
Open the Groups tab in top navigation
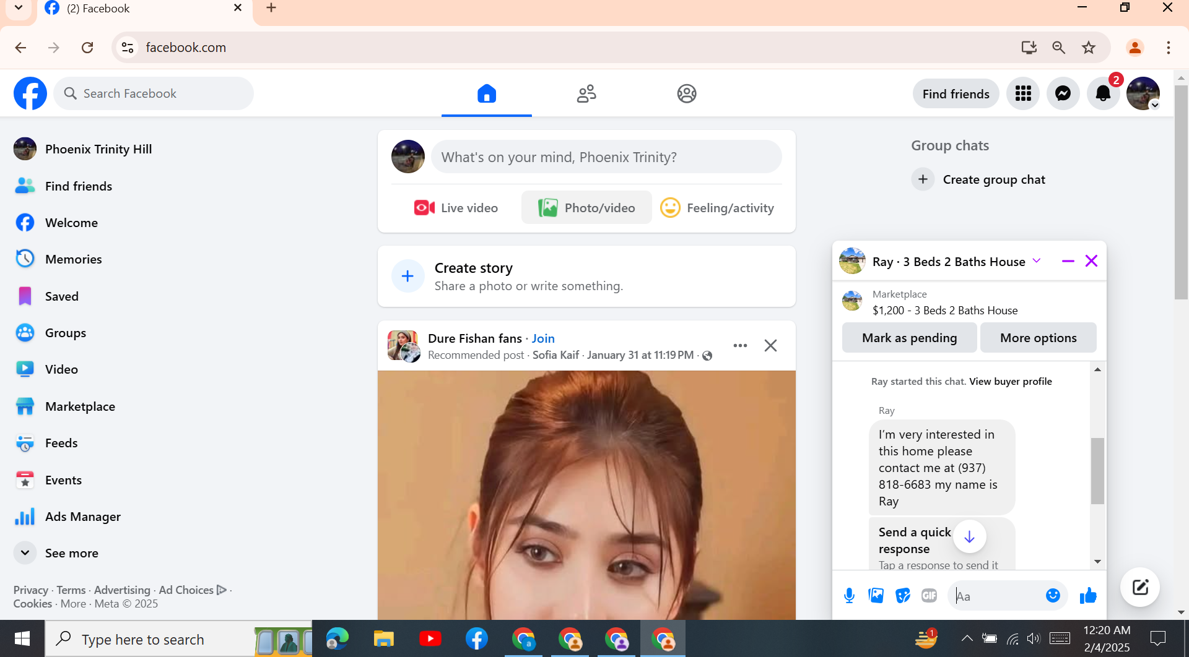click(687, 93)
